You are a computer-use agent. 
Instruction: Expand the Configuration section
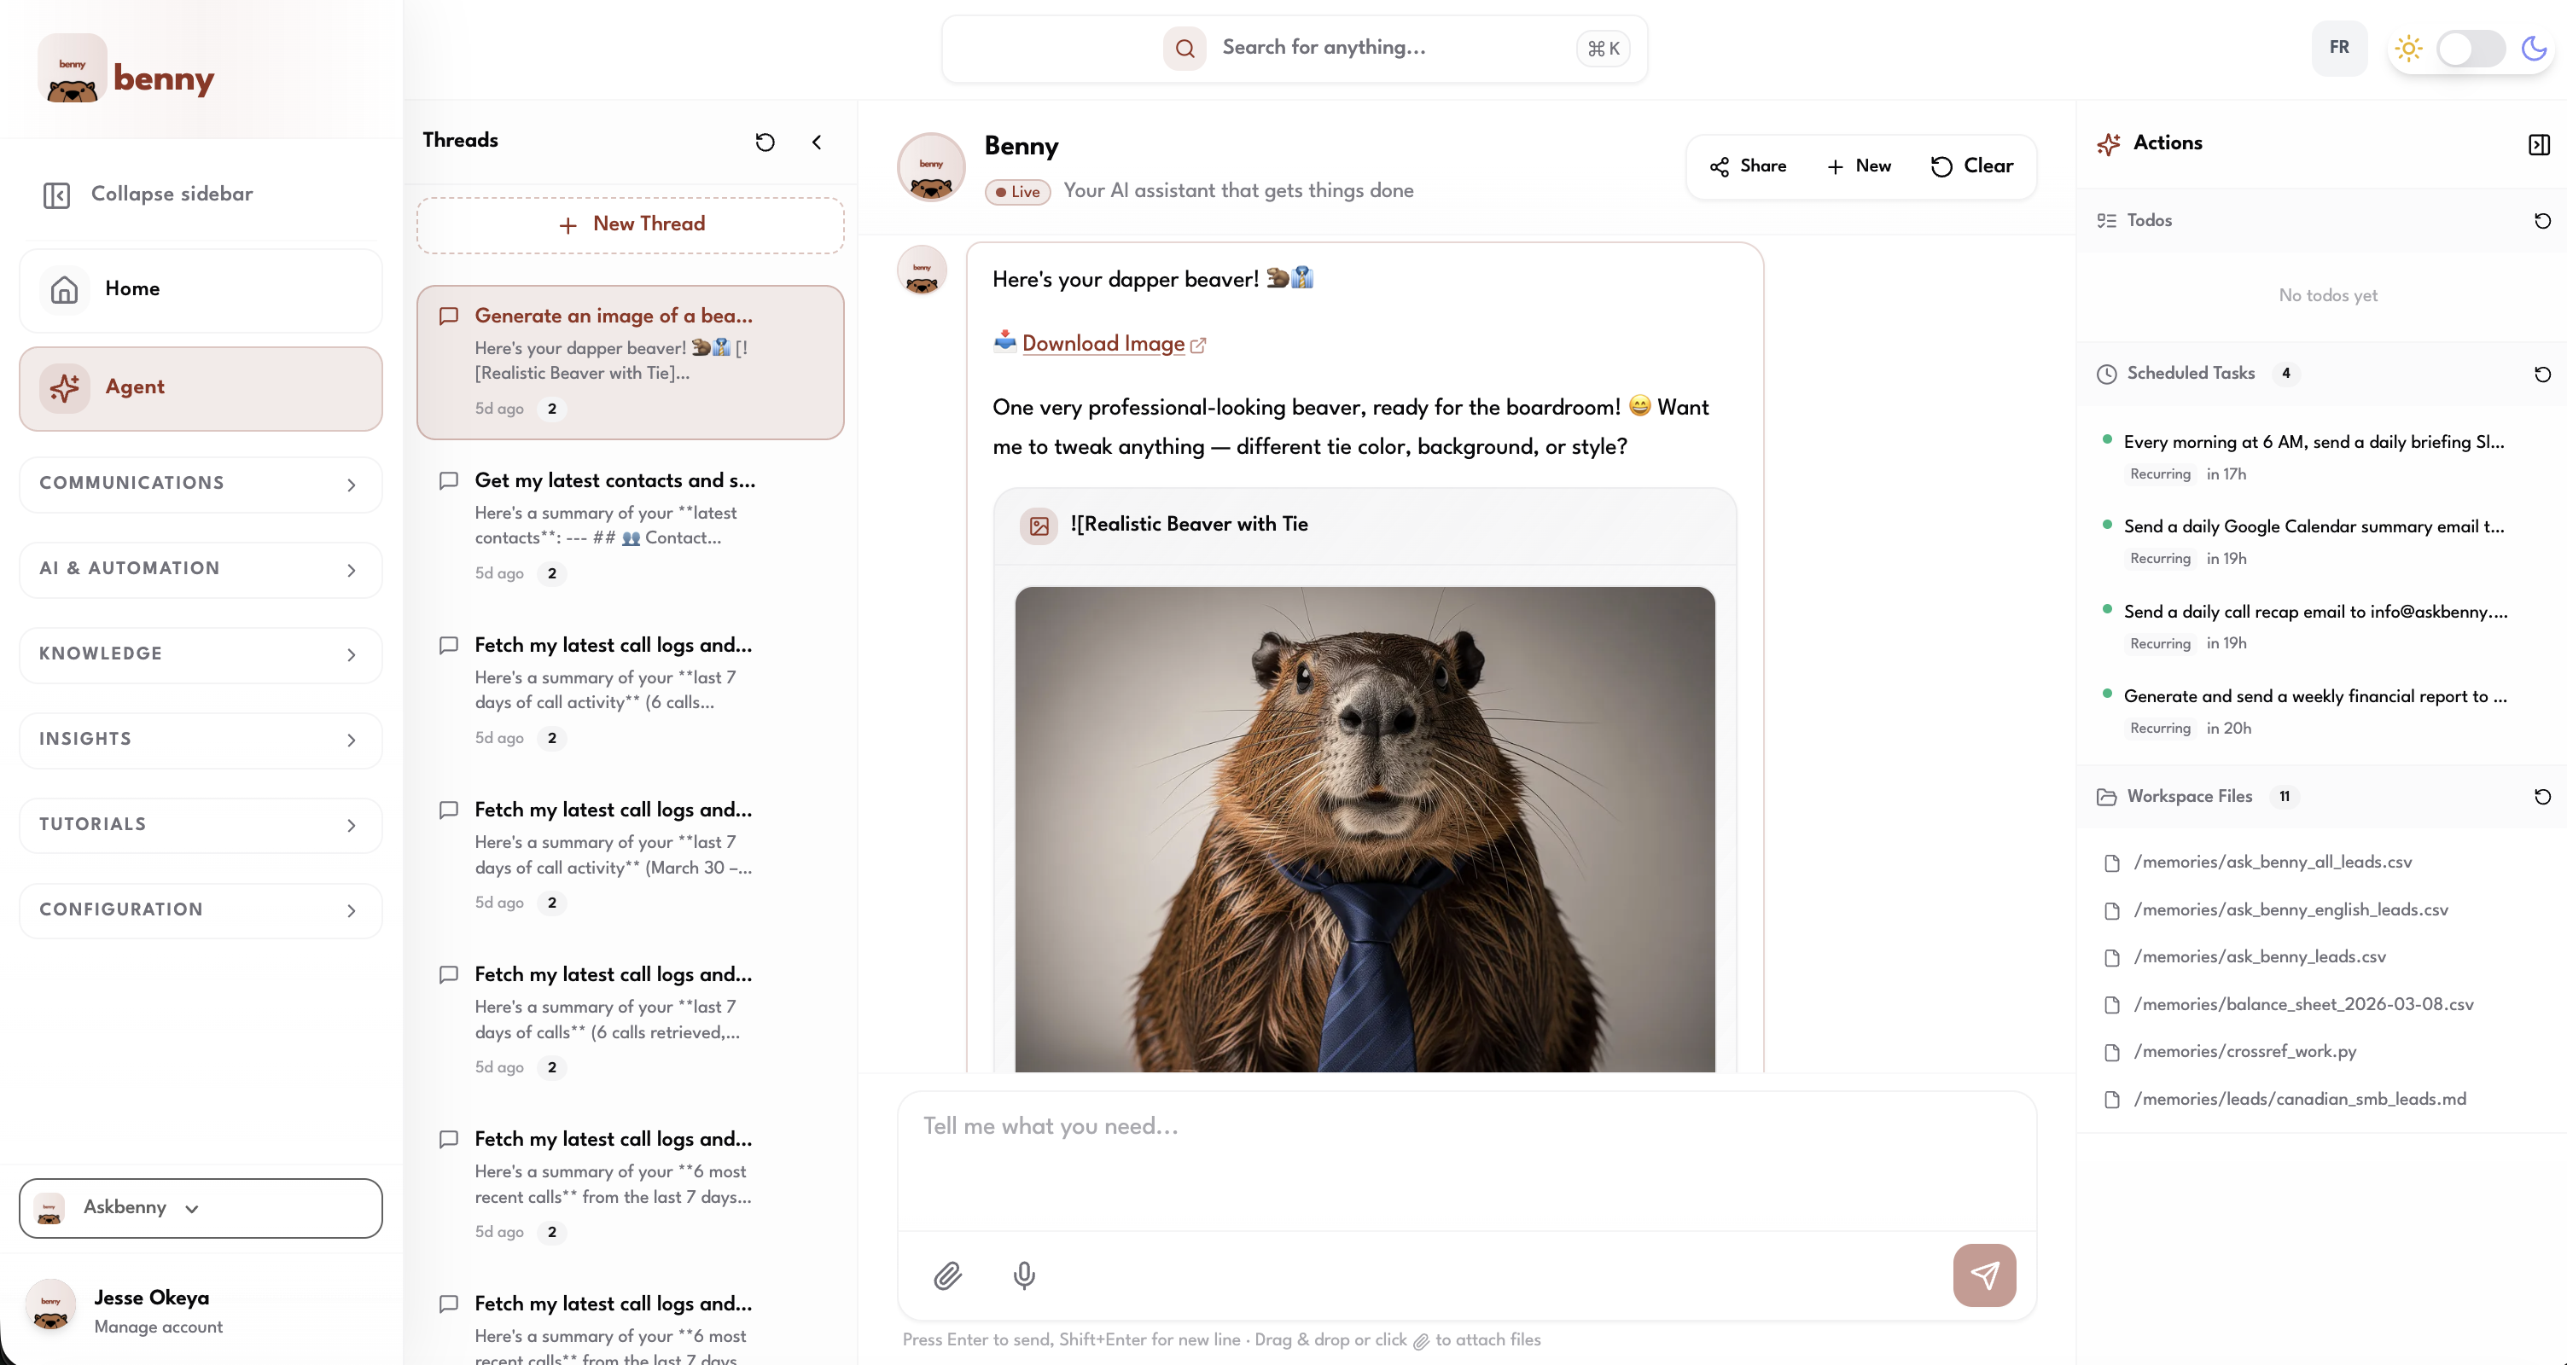tap(201, 909)
